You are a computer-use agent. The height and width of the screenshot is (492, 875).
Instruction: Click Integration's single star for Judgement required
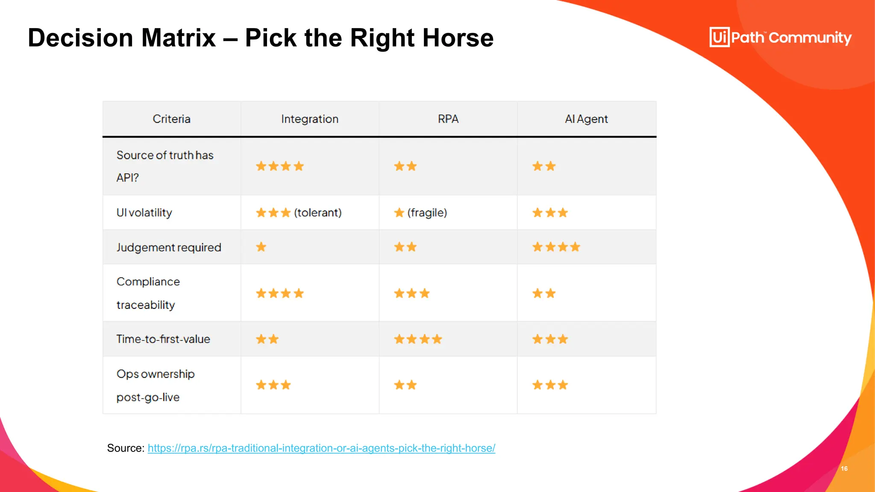pos(261,247)
